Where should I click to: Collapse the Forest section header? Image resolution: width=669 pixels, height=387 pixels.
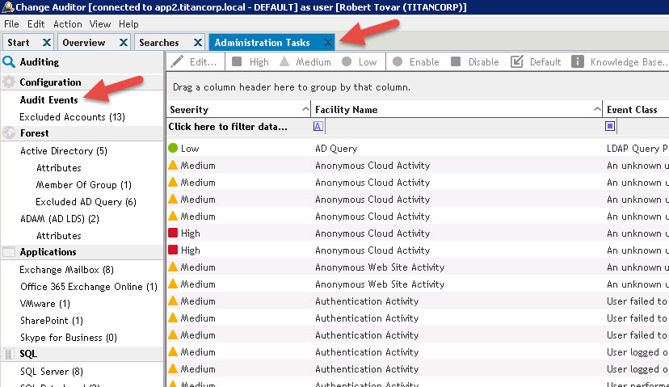point(34,133)
